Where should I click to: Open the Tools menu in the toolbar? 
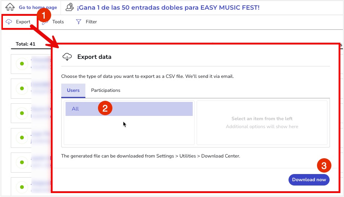point(58,22)
